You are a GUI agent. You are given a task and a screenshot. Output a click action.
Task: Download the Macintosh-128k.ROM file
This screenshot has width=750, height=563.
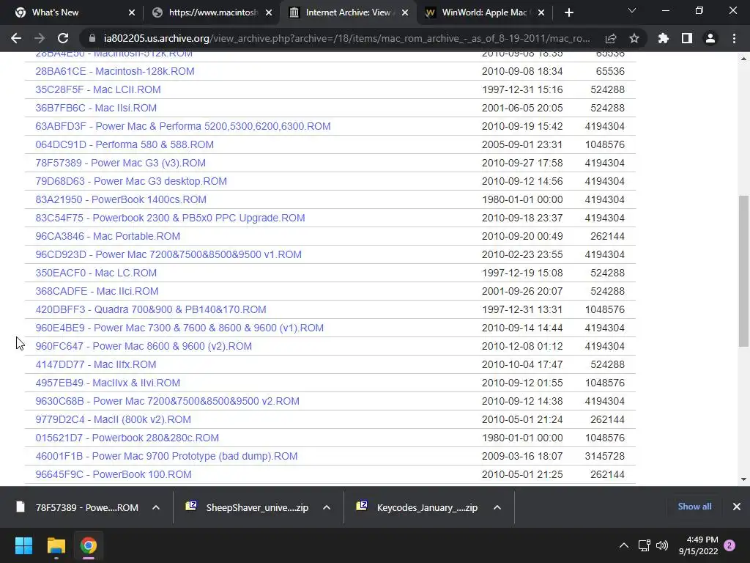coord(115,71)
